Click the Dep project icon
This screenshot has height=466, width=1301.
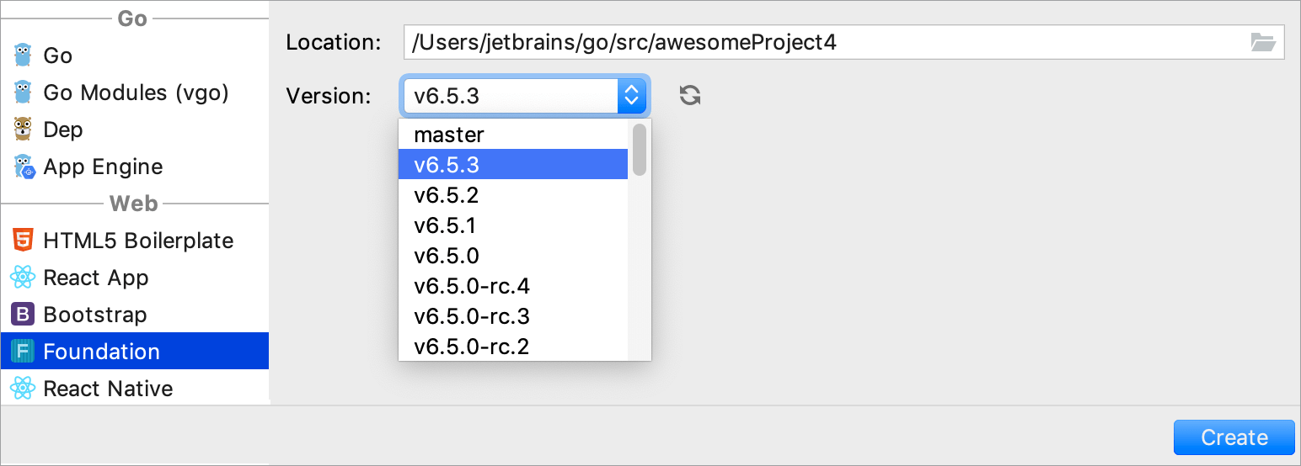point(23,130)
